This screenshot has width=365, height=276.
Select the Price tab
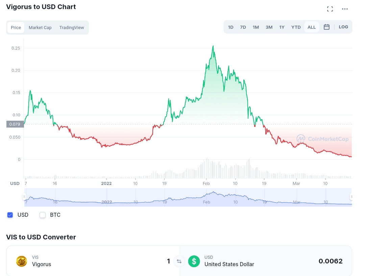point(16,27)
